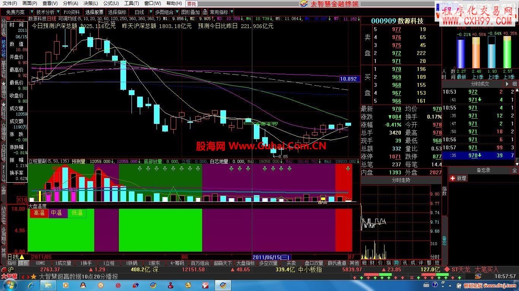Expand the 常用指标 dropdown arrow
Screen dimensions: 519x291
pyautogui.click(x=232, y=12)
